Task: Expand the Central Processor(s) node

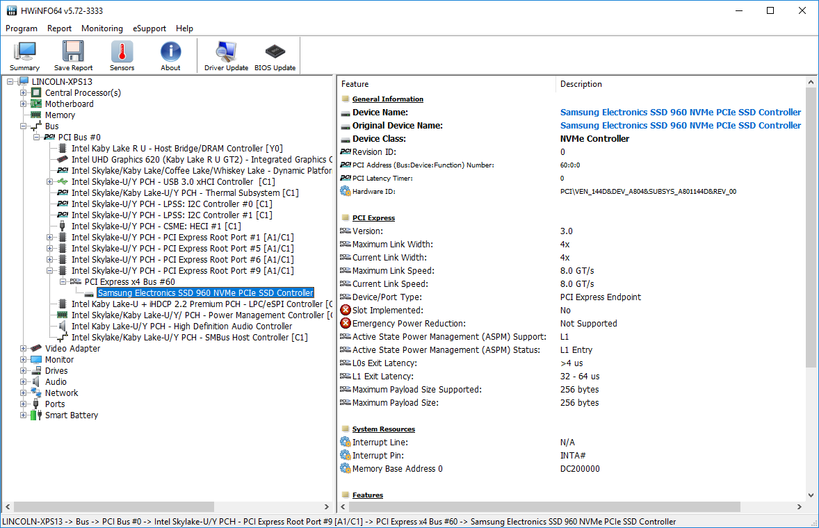Action: (24, 93)
